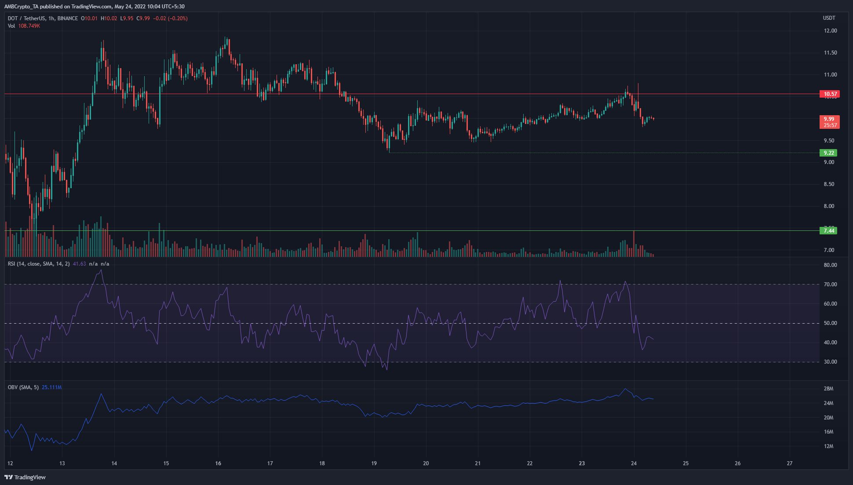Select the May 24 date on time axis
Image resolution: width=853 pixels, height=485 pixels.
coord(633,463)
